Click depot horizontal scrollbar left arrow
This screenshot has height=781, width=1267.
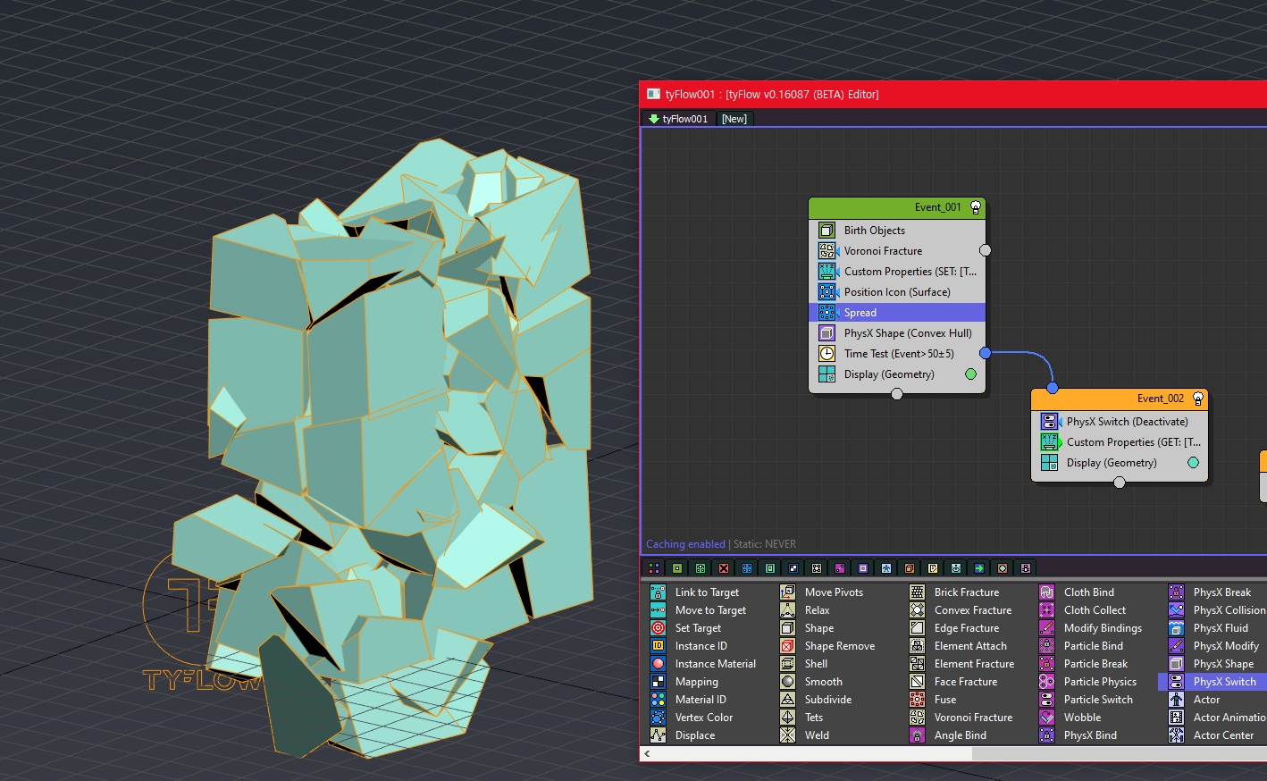pyautogui.click(x=647, y=754)
